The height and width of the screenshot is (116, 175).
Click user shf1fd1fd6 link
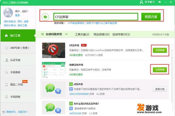click(75, 113)
